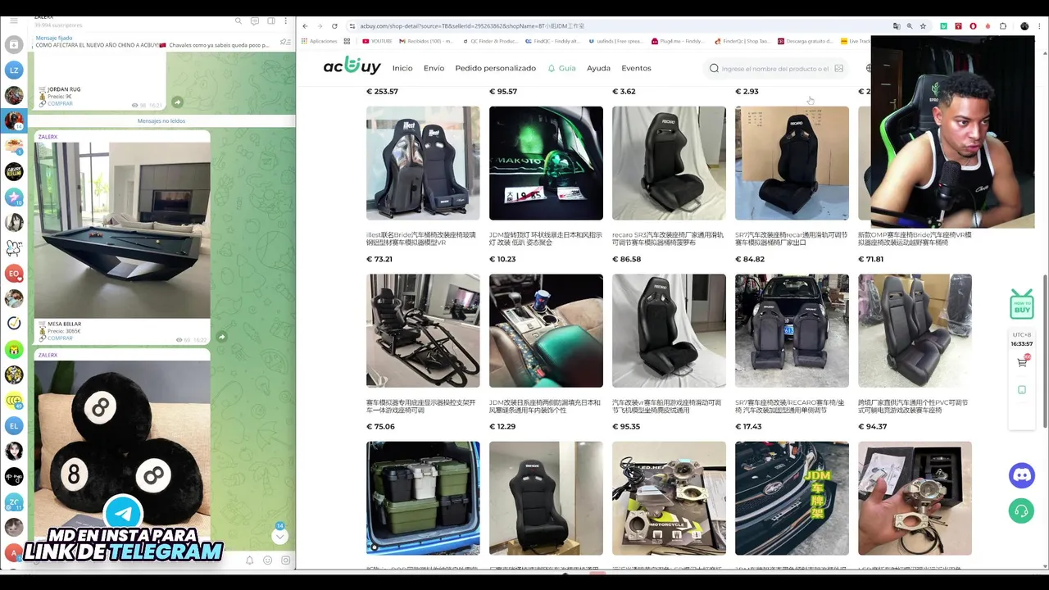Open YOUTUBE bookmark
Viewport: 1049px width, 590px height.
pos(377,41)
